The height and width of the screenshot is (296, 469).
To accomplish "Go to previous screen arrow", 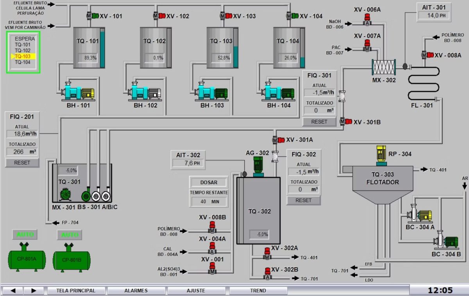I will (13, 291).
